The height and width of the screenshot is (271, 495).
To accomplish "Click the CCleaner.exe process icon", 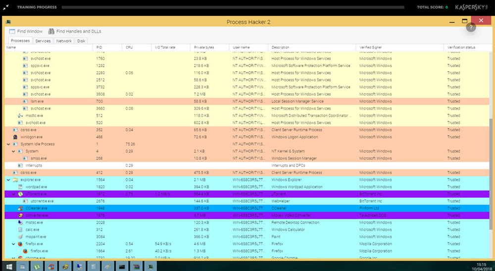I will click(x=20, y=208).
